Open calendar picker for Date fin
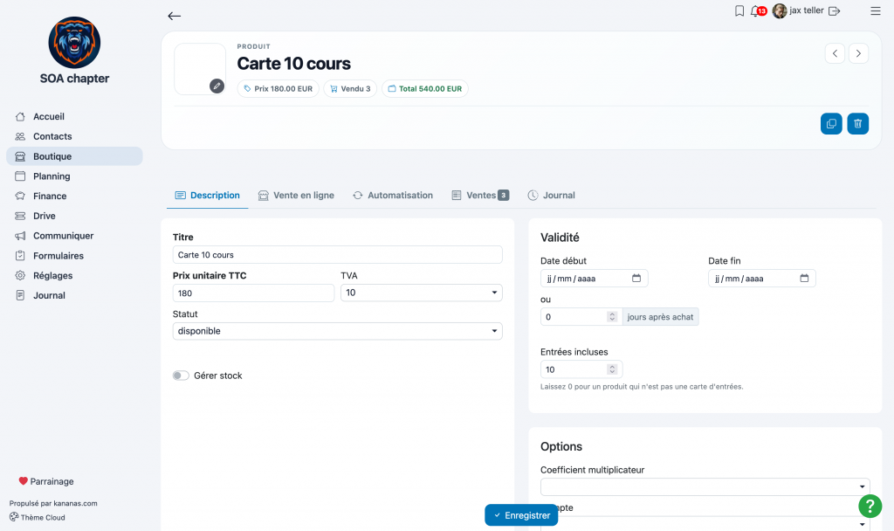The width and height of the screenshot is (894, 531). pos(804,279)
